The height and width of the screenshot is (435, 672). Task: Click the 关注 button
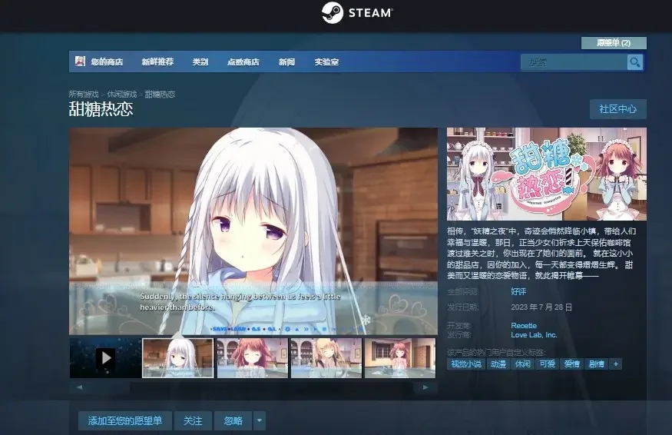193,420
